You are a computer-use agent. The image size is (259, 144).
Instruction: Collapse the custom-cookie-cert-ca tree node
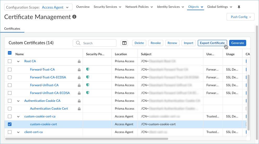18,116
